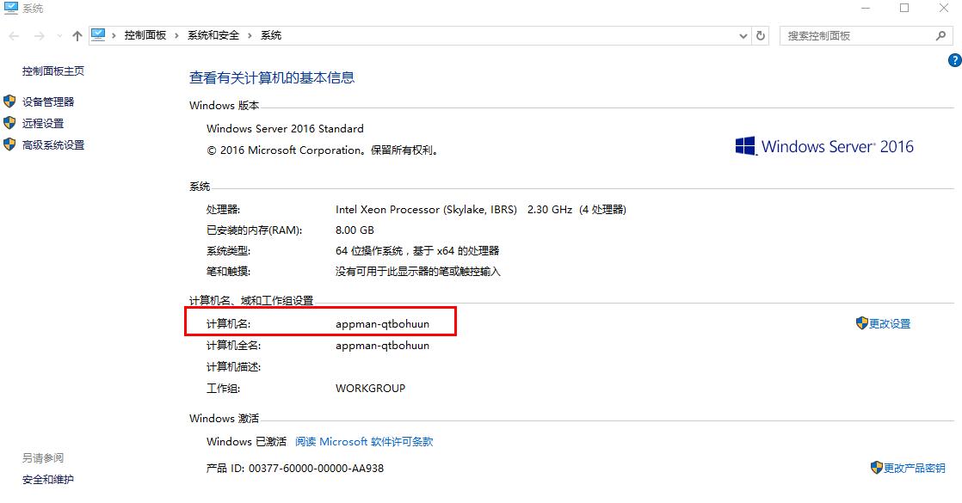
Task: Click the shield icon next to 更改产品密钥
Action: 877,468
